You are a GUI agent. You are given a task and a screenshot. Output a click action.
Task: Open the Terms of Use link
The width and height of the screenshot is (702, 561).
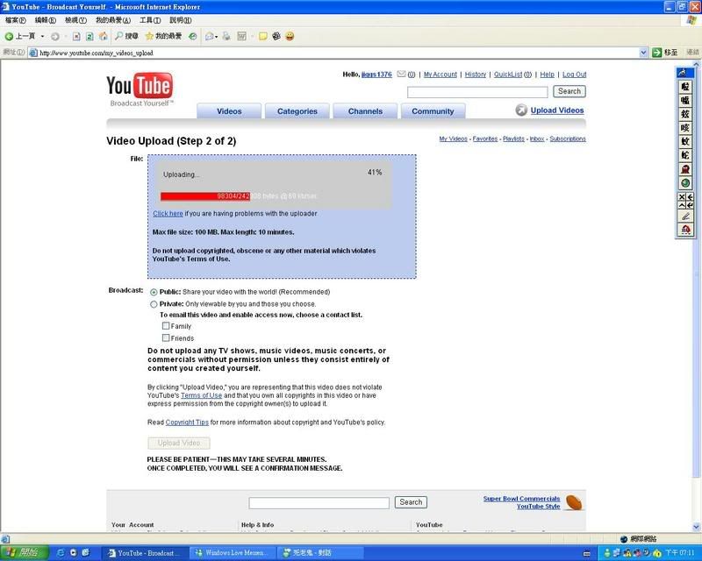(202, 395)
